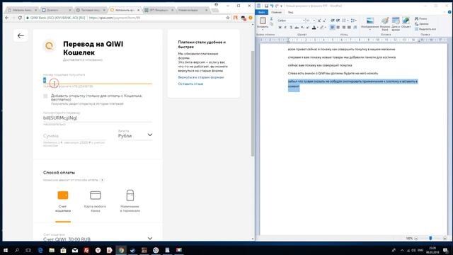This screenshot has width=453, height=255.
Task: Switch to the last Chrome tab Новая вкладка
Action: (x=193, y=10)
